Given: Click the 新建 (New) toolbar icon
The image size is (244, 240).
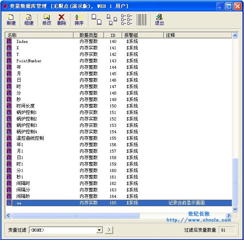Looking at the screenshot, I should pyautogui.click(x=11, y=20).
